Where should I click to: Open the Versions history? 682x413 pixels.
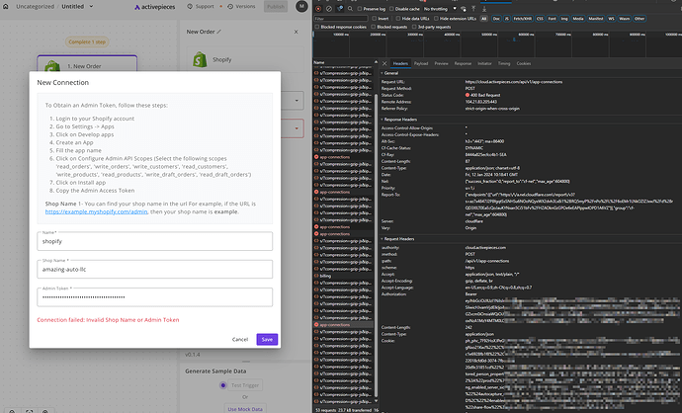(x=241, y=7)
